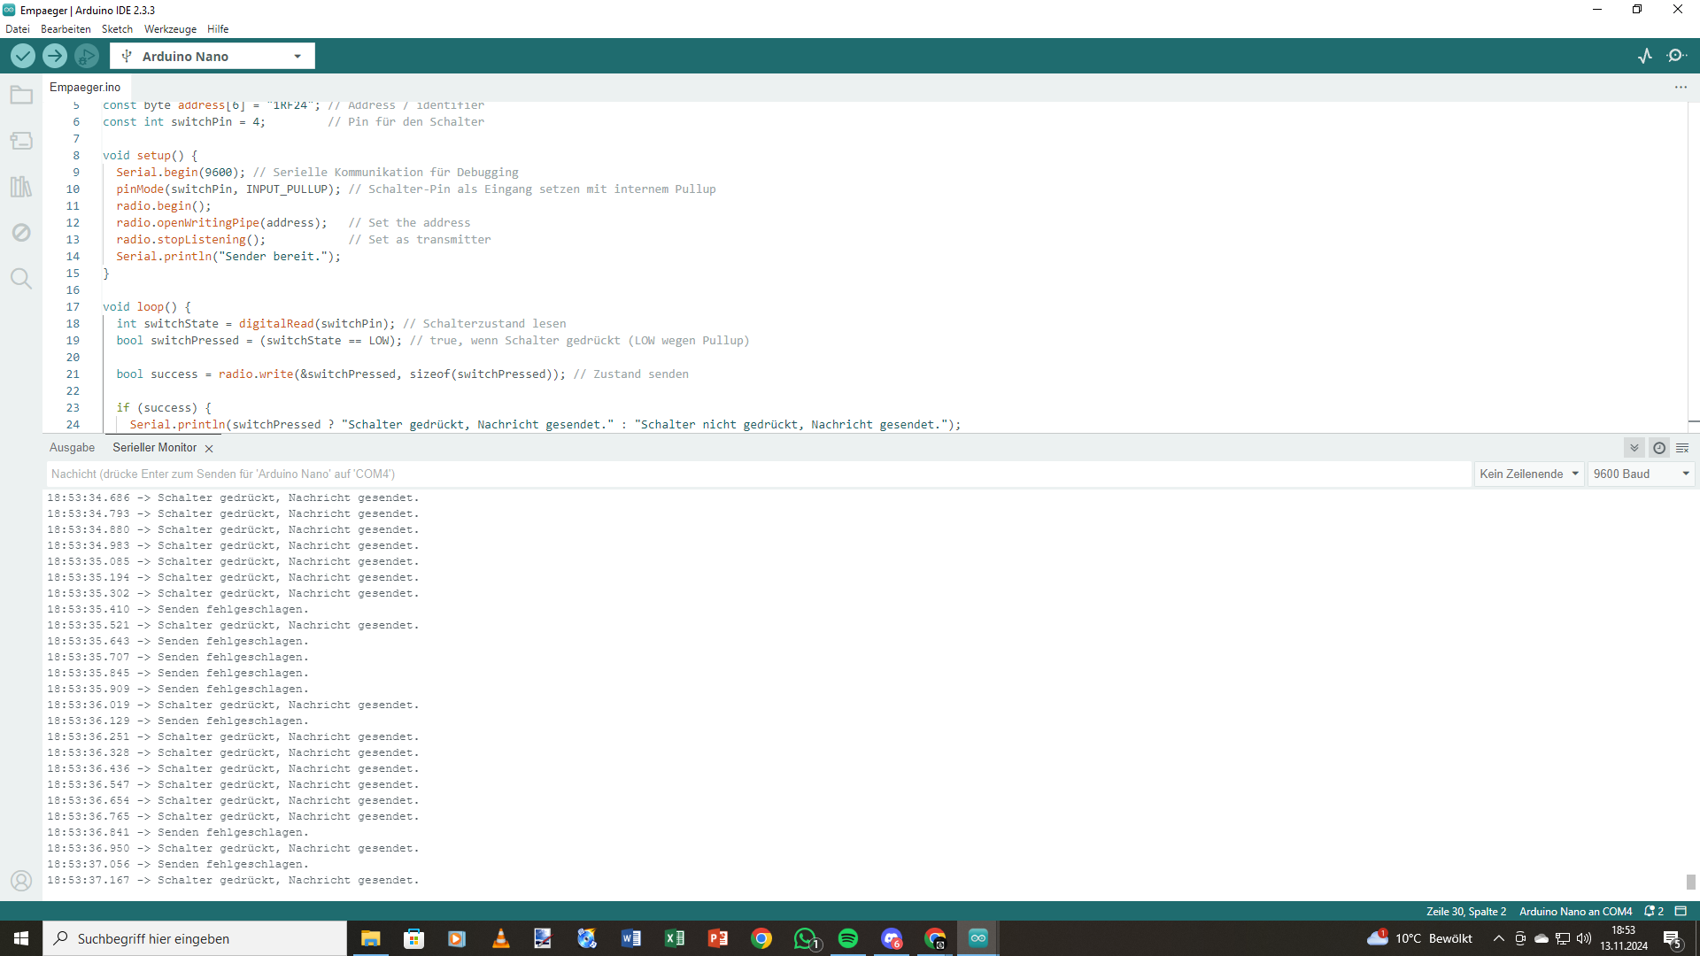
Task: Open VLC media player from the taskbar
Action: pyautogui.click(x=500, y=938)
